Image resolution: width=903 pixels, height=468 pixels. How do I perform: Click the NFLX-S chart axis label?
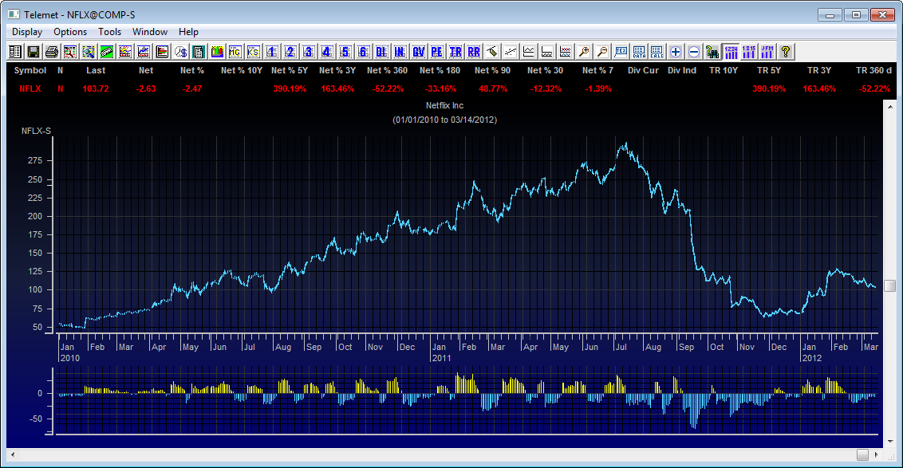click(x=36, y=131)
